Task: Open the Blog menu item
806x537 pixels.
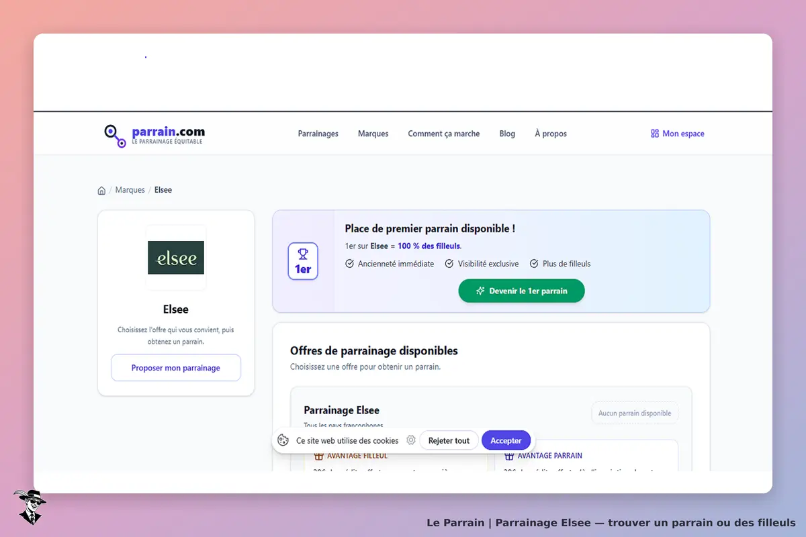Action: pyautogui.click(x=507, y=134)
